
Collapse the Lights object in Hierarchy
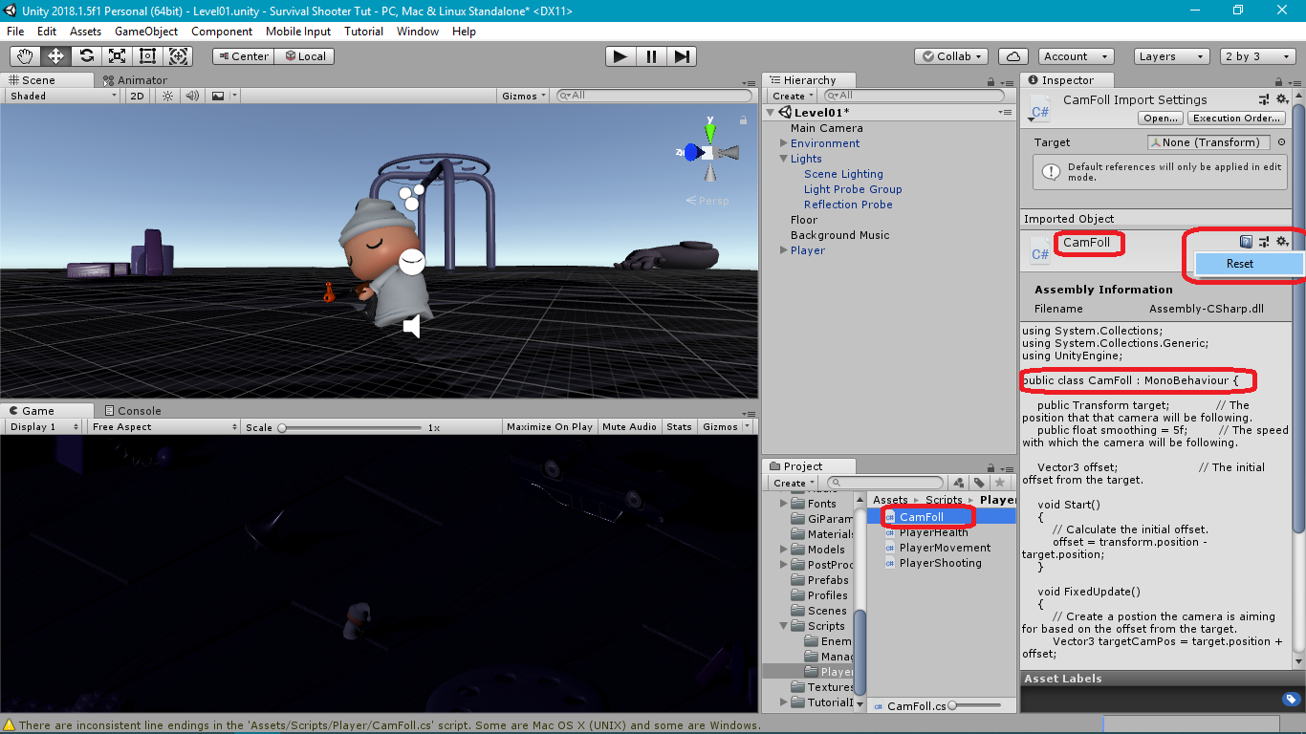coord(784,159)
